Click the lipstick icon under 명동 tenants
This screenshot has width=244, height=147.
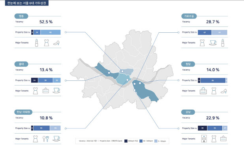tap(37, 43)
